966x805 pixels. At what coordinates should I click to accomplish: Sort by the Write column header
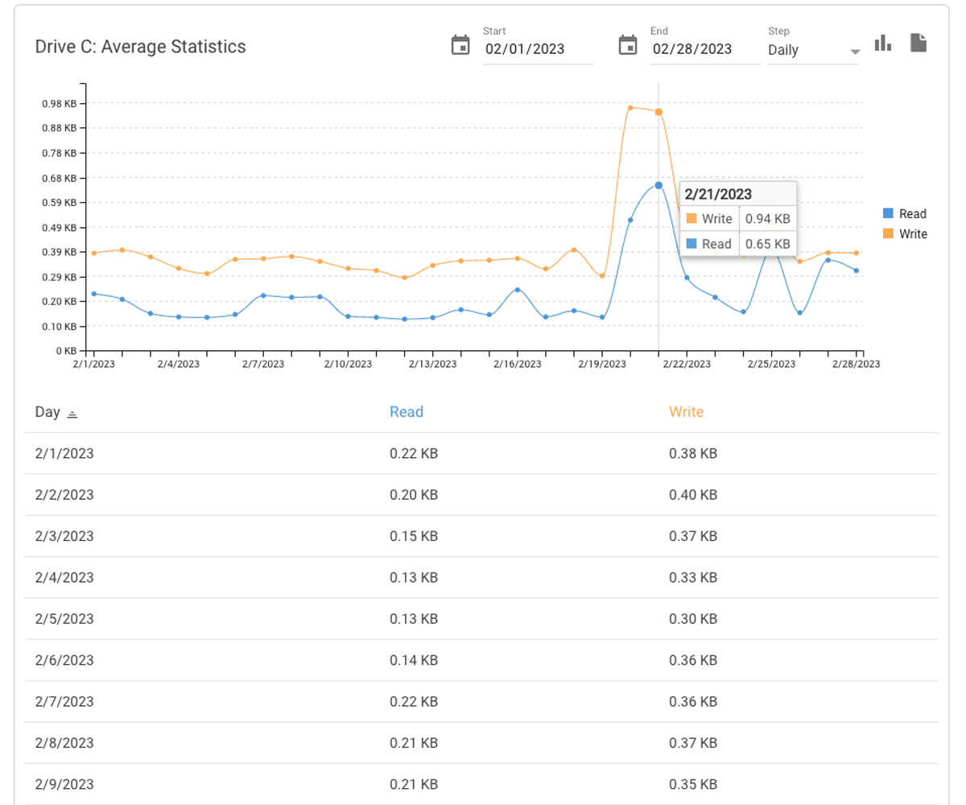(686, 412)
